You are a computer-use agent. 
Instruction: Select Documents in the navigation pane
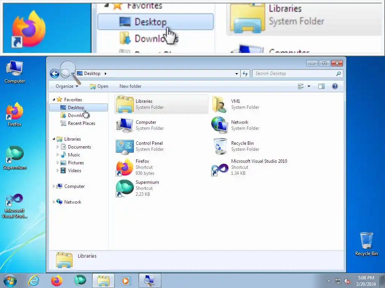click(76, 147)
